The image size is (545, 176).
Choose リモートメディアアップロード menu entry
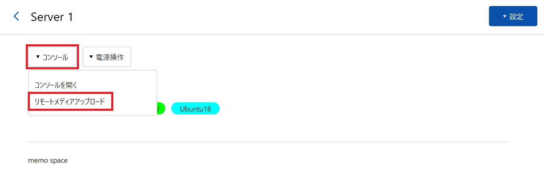70,101
